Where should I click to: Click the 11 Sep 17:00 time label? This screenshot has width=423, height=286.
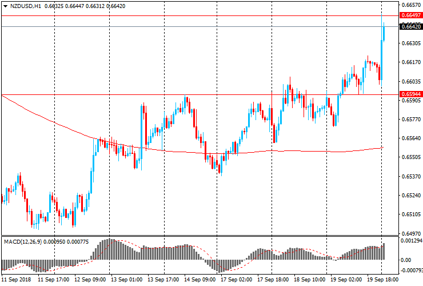tap(53, 280)
